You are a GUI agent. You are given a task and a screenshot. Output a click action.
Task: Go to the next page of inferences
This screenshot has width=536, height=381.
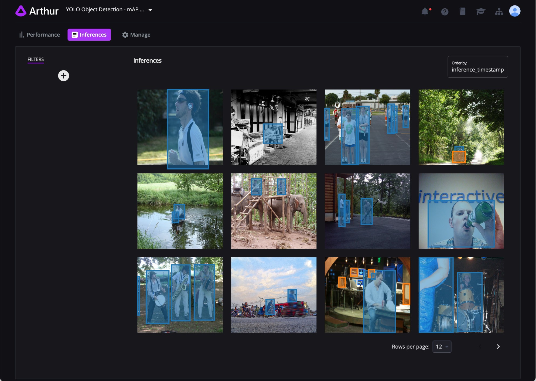tap(498, 346)
